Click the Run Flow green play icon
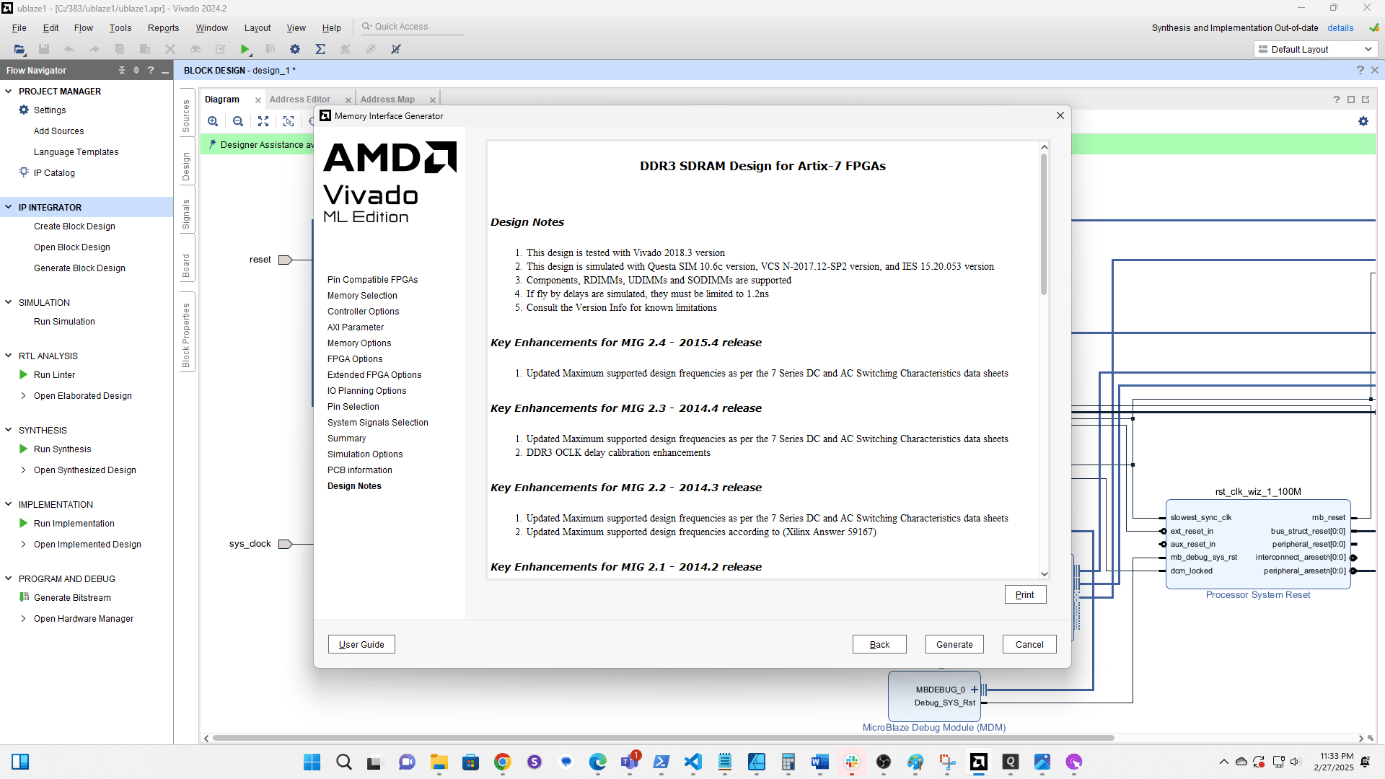 tap(245, 49)
